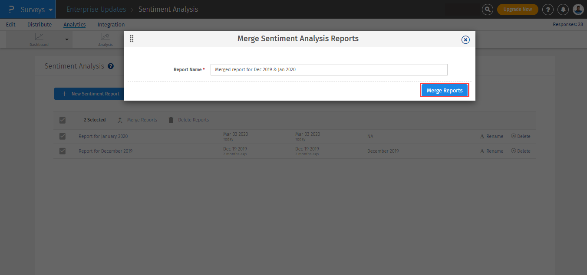Click the blue Merge Reports button

[444, 91]
